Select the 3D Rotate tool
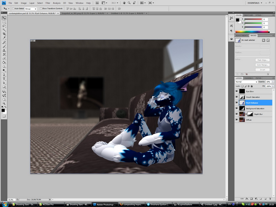Viewport: 276px width, 207px height. (4, 92)
